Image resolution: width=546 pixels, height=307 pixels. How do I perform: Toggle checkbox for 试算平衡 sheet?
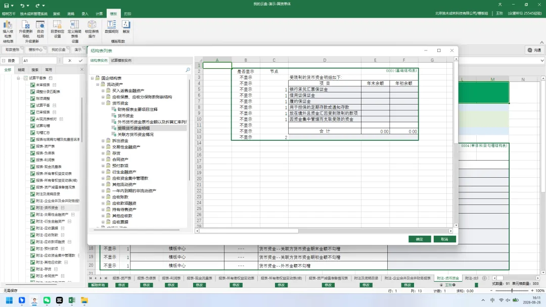click(x=32, y=105)
